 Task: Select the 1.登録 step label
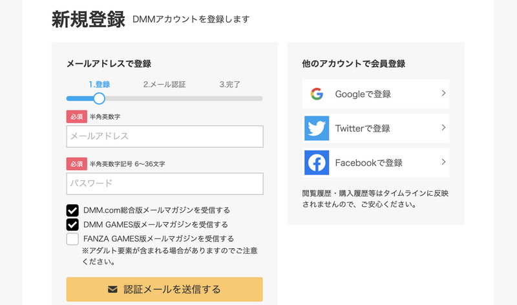[99, 84]
